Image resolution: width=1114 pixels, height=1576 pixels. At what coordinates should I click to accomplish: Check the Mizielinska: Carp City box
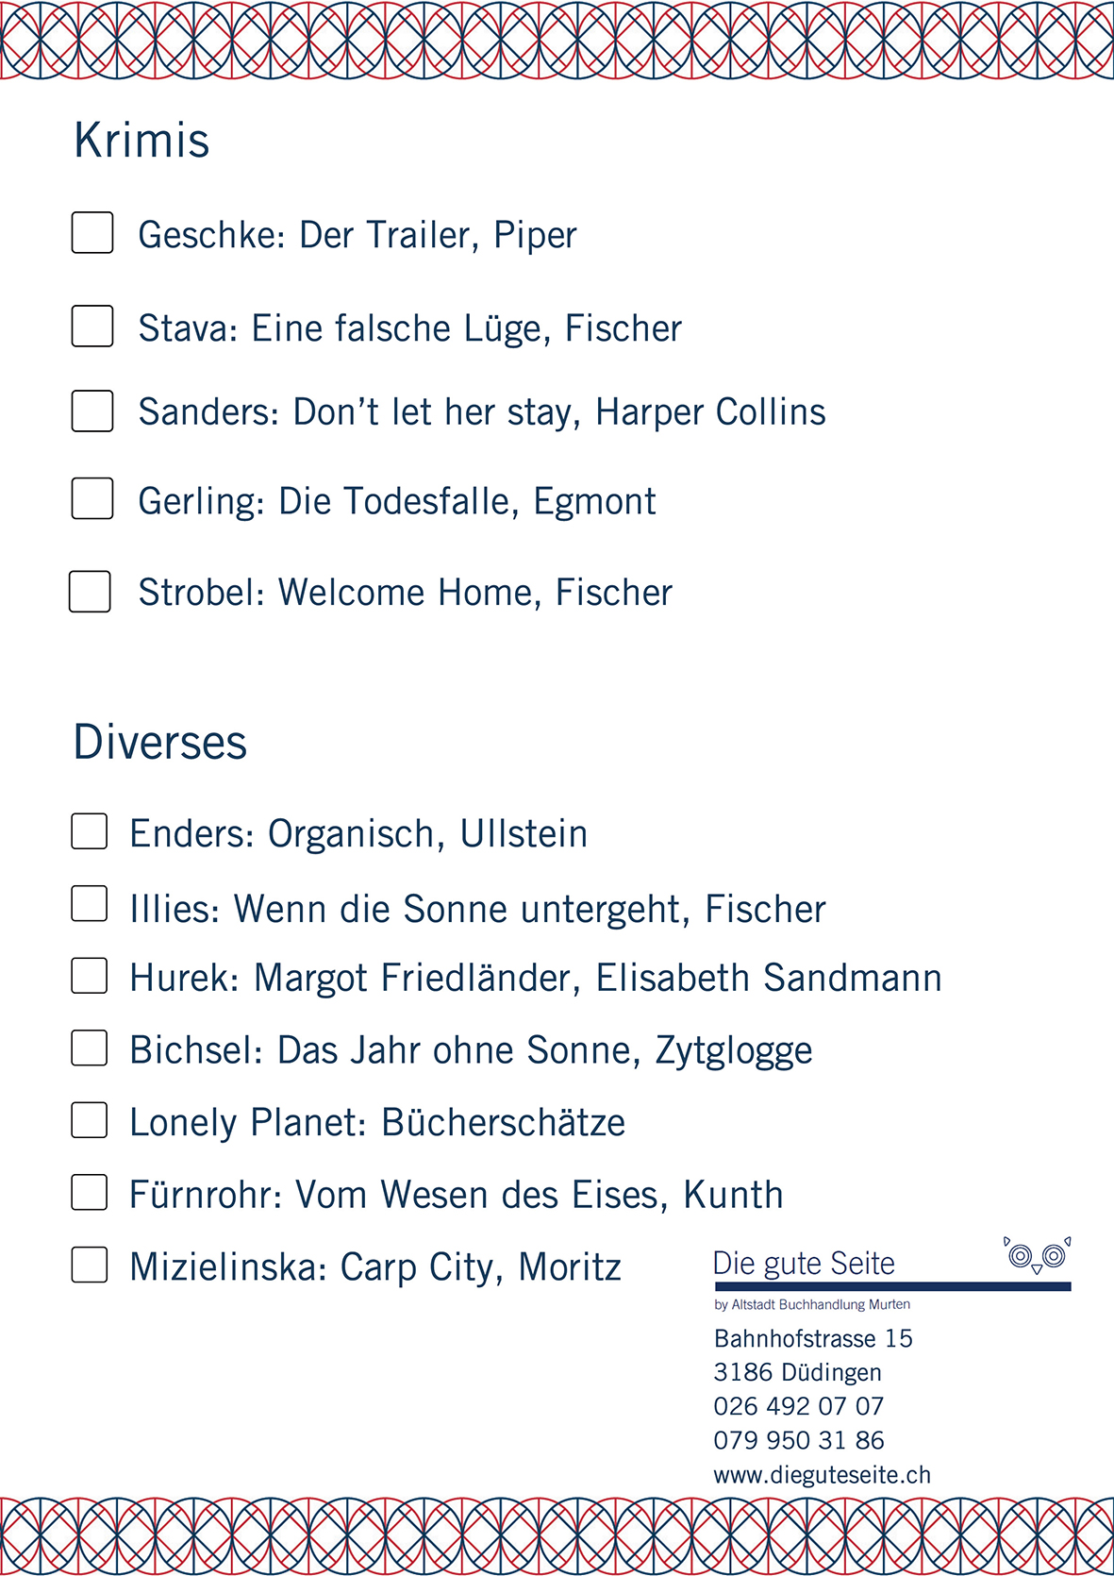tap(90, 1265)
